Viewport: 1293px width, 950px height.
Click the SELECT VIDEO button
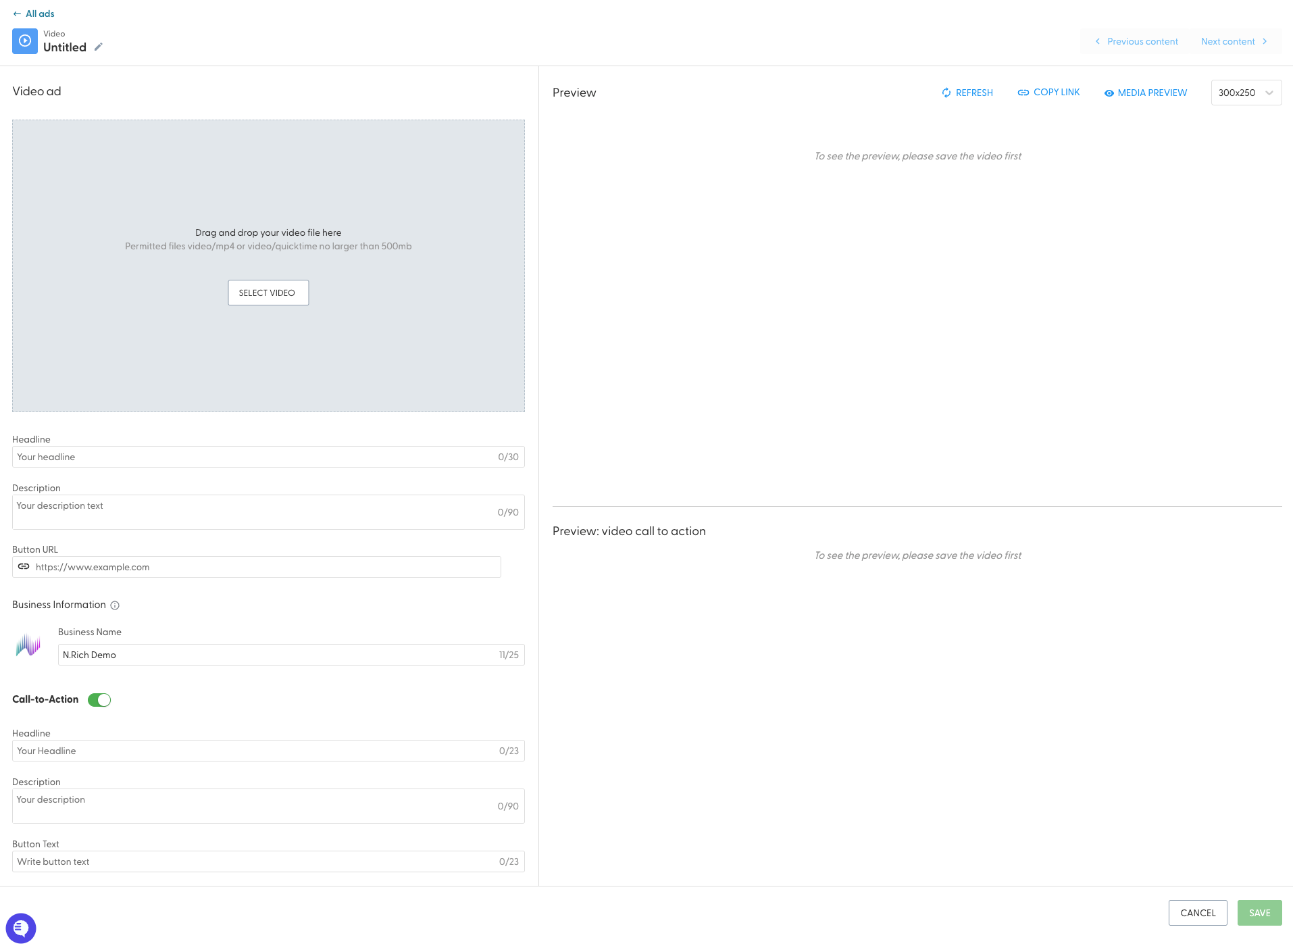268,293
